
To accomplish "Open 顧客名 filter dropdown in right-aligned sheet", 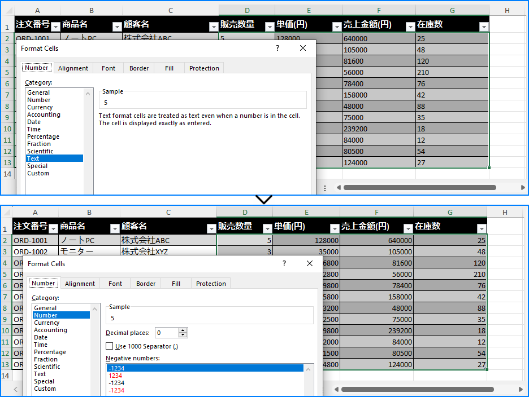I will [211, 228].
